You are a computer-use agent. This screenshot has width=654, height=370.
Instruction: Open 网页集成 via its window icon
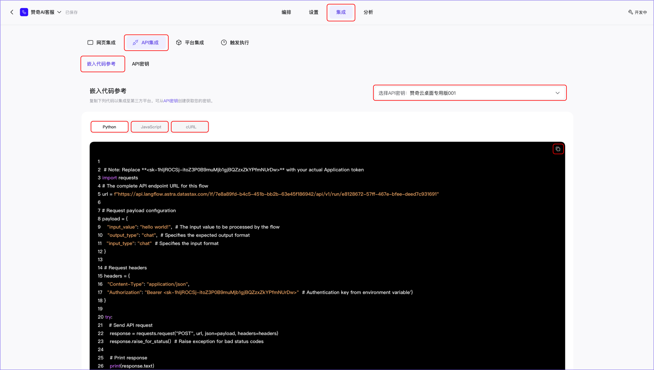tap(90, 43)
